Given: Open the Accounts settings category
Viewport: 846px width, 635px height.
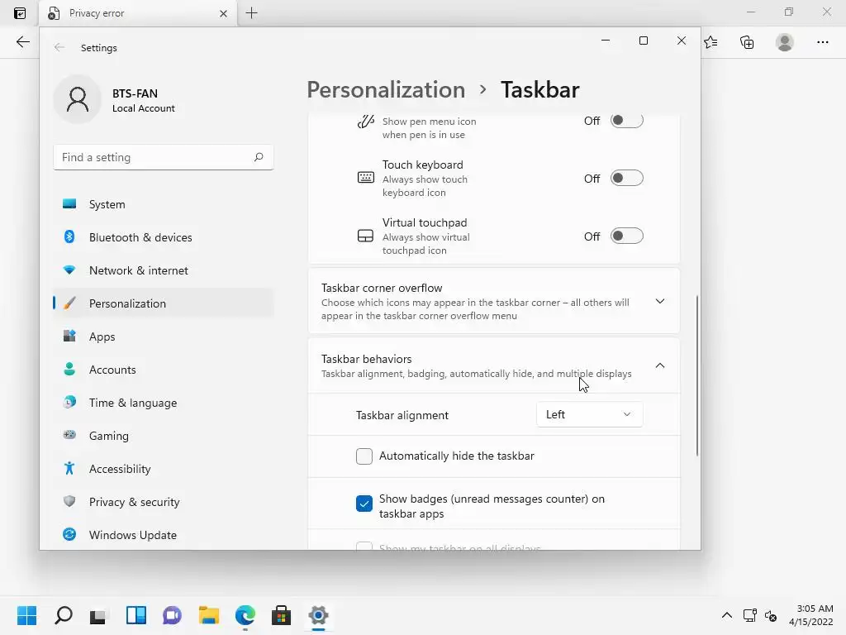Looking at the screenshot, I should (x=164, y=370).
